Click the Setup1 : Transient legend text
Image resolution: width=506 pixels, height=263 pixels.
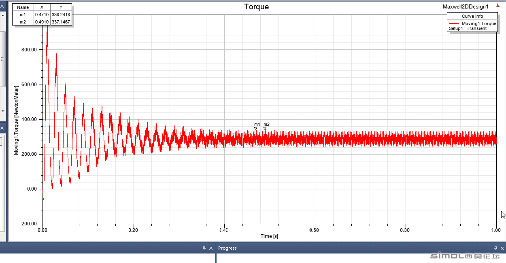(468, 28)
